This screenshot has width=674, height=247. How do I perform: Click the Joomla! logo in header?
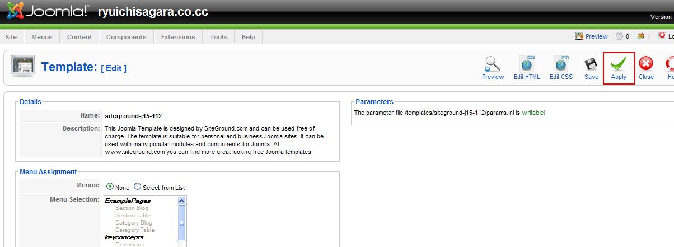click(48, 12)
